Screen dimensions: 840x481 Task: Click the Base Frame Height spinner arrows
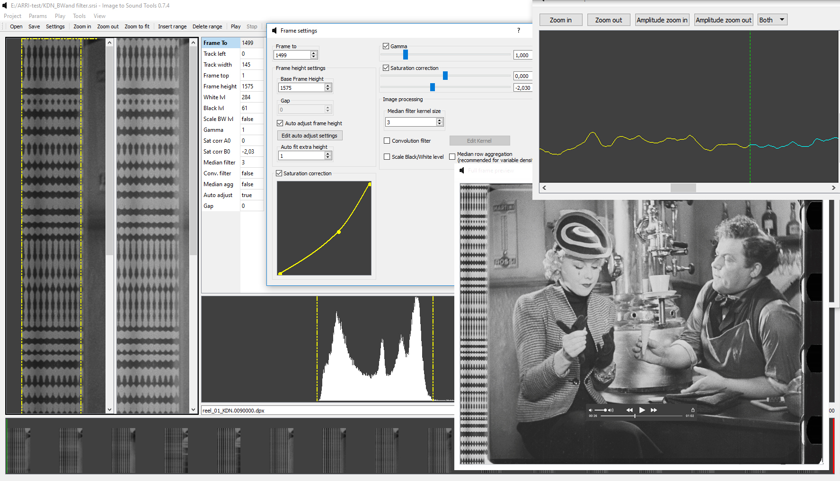click(327, 88)
